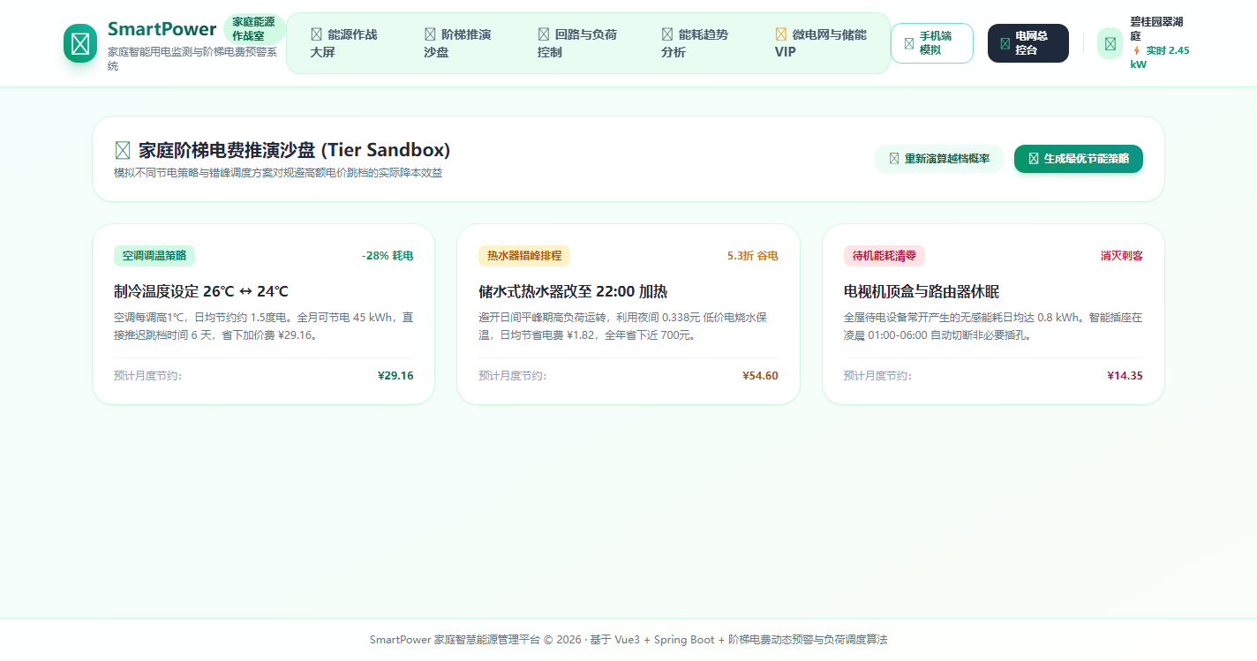Click the standby power card description paragraph
Image resolution: width=1257 pixels, height=661 pixels.
[993, 327]
